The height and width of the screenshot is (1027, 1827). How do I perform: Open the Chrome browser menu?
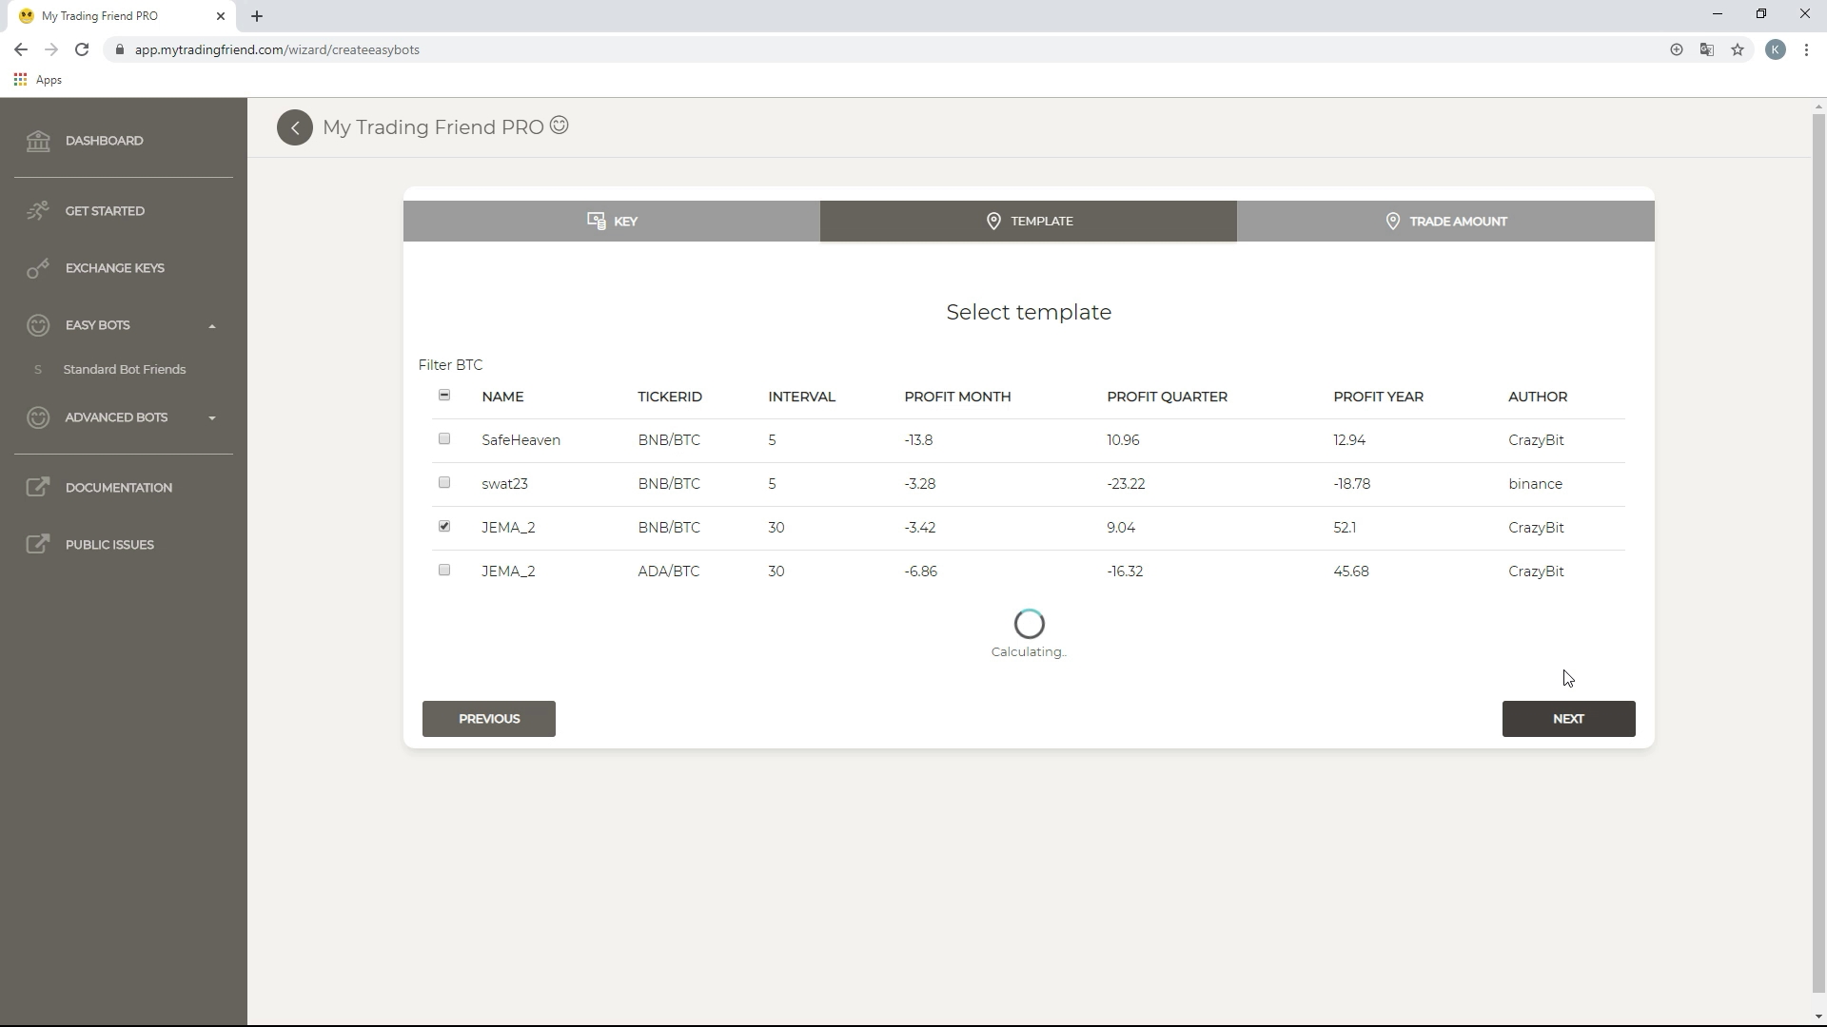coord(1807,49)
